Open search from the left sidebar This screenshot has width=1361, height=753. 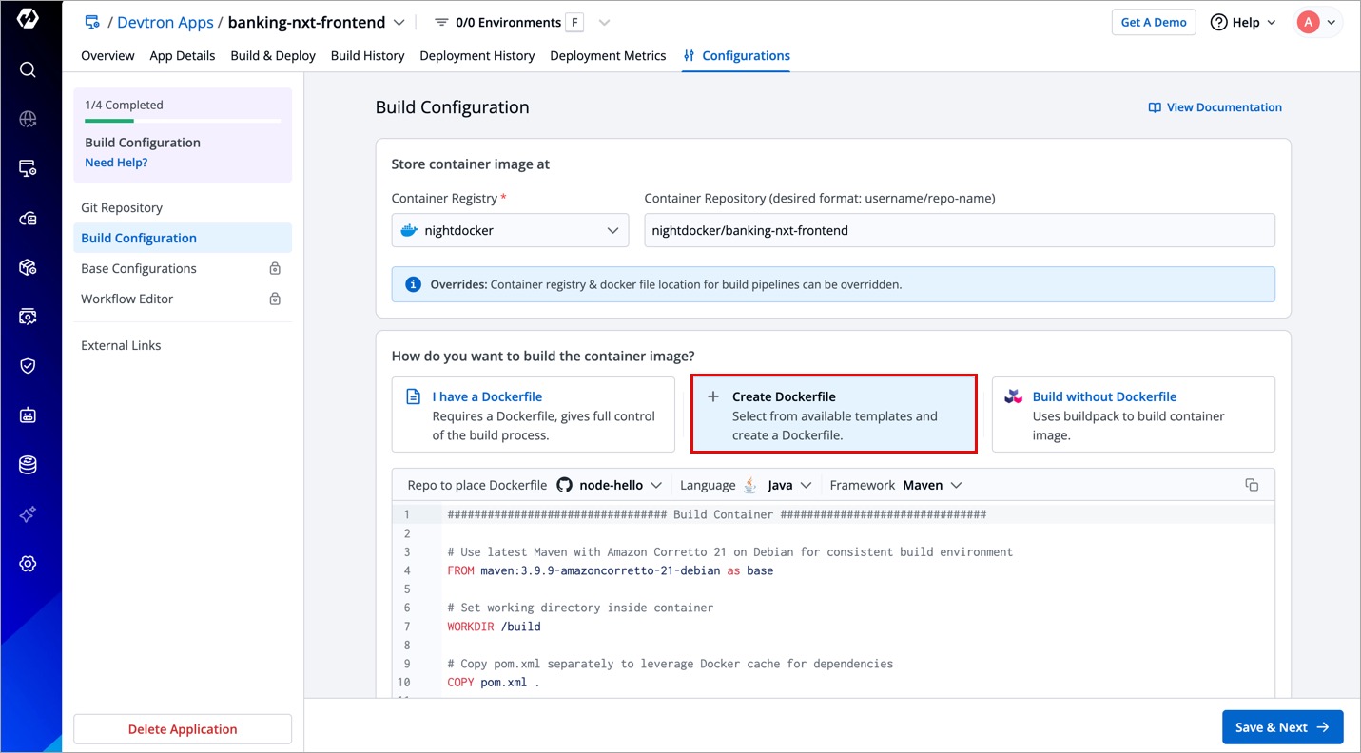point(28,69)
